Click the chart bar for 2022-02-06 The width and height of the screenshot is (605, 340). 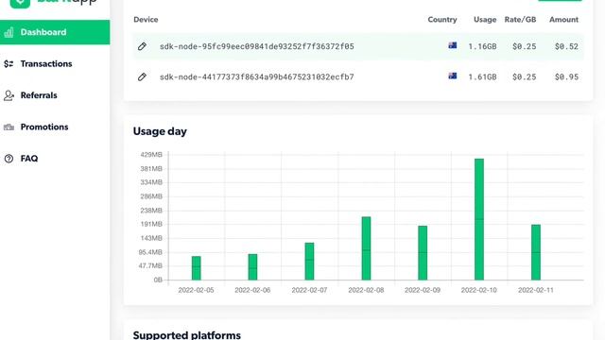(x=252, y=266)
